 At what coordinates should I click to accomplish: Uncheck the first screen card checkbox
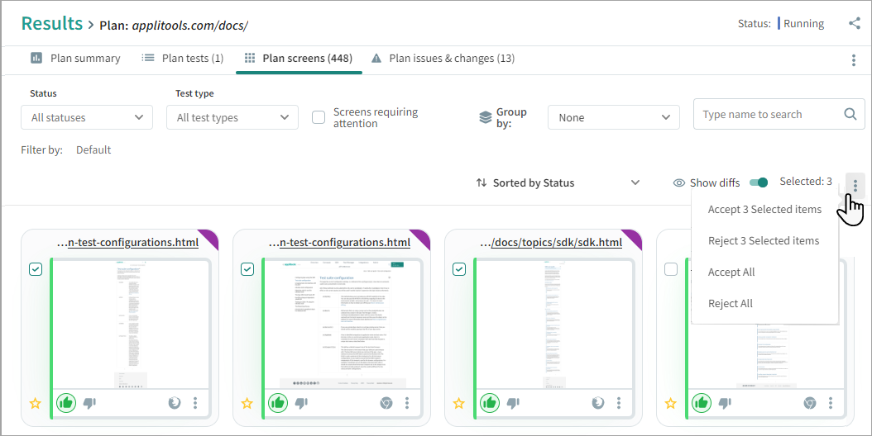(x=36, y=269)
